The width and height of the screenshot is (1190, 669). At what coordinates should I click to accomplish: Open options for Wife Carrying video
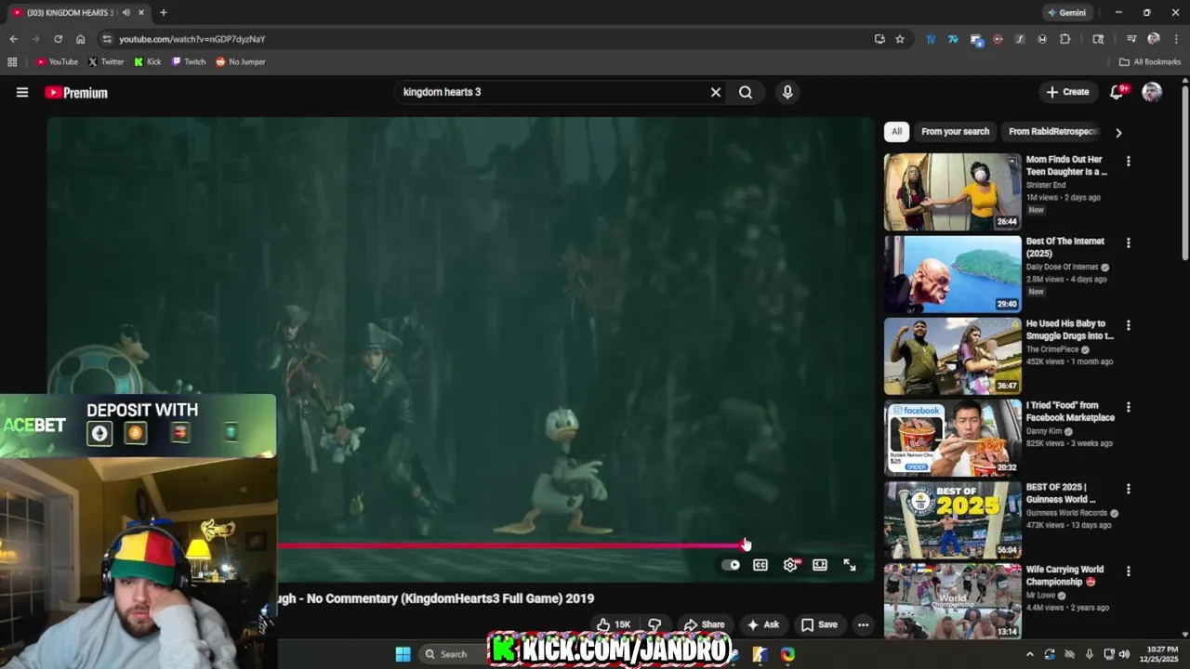point(1129,571)
